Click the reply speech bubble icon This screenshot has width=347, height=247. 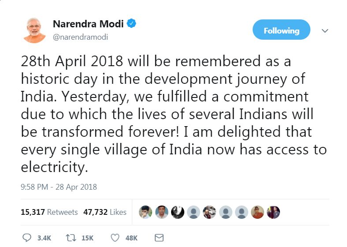[x=26, y=238]
